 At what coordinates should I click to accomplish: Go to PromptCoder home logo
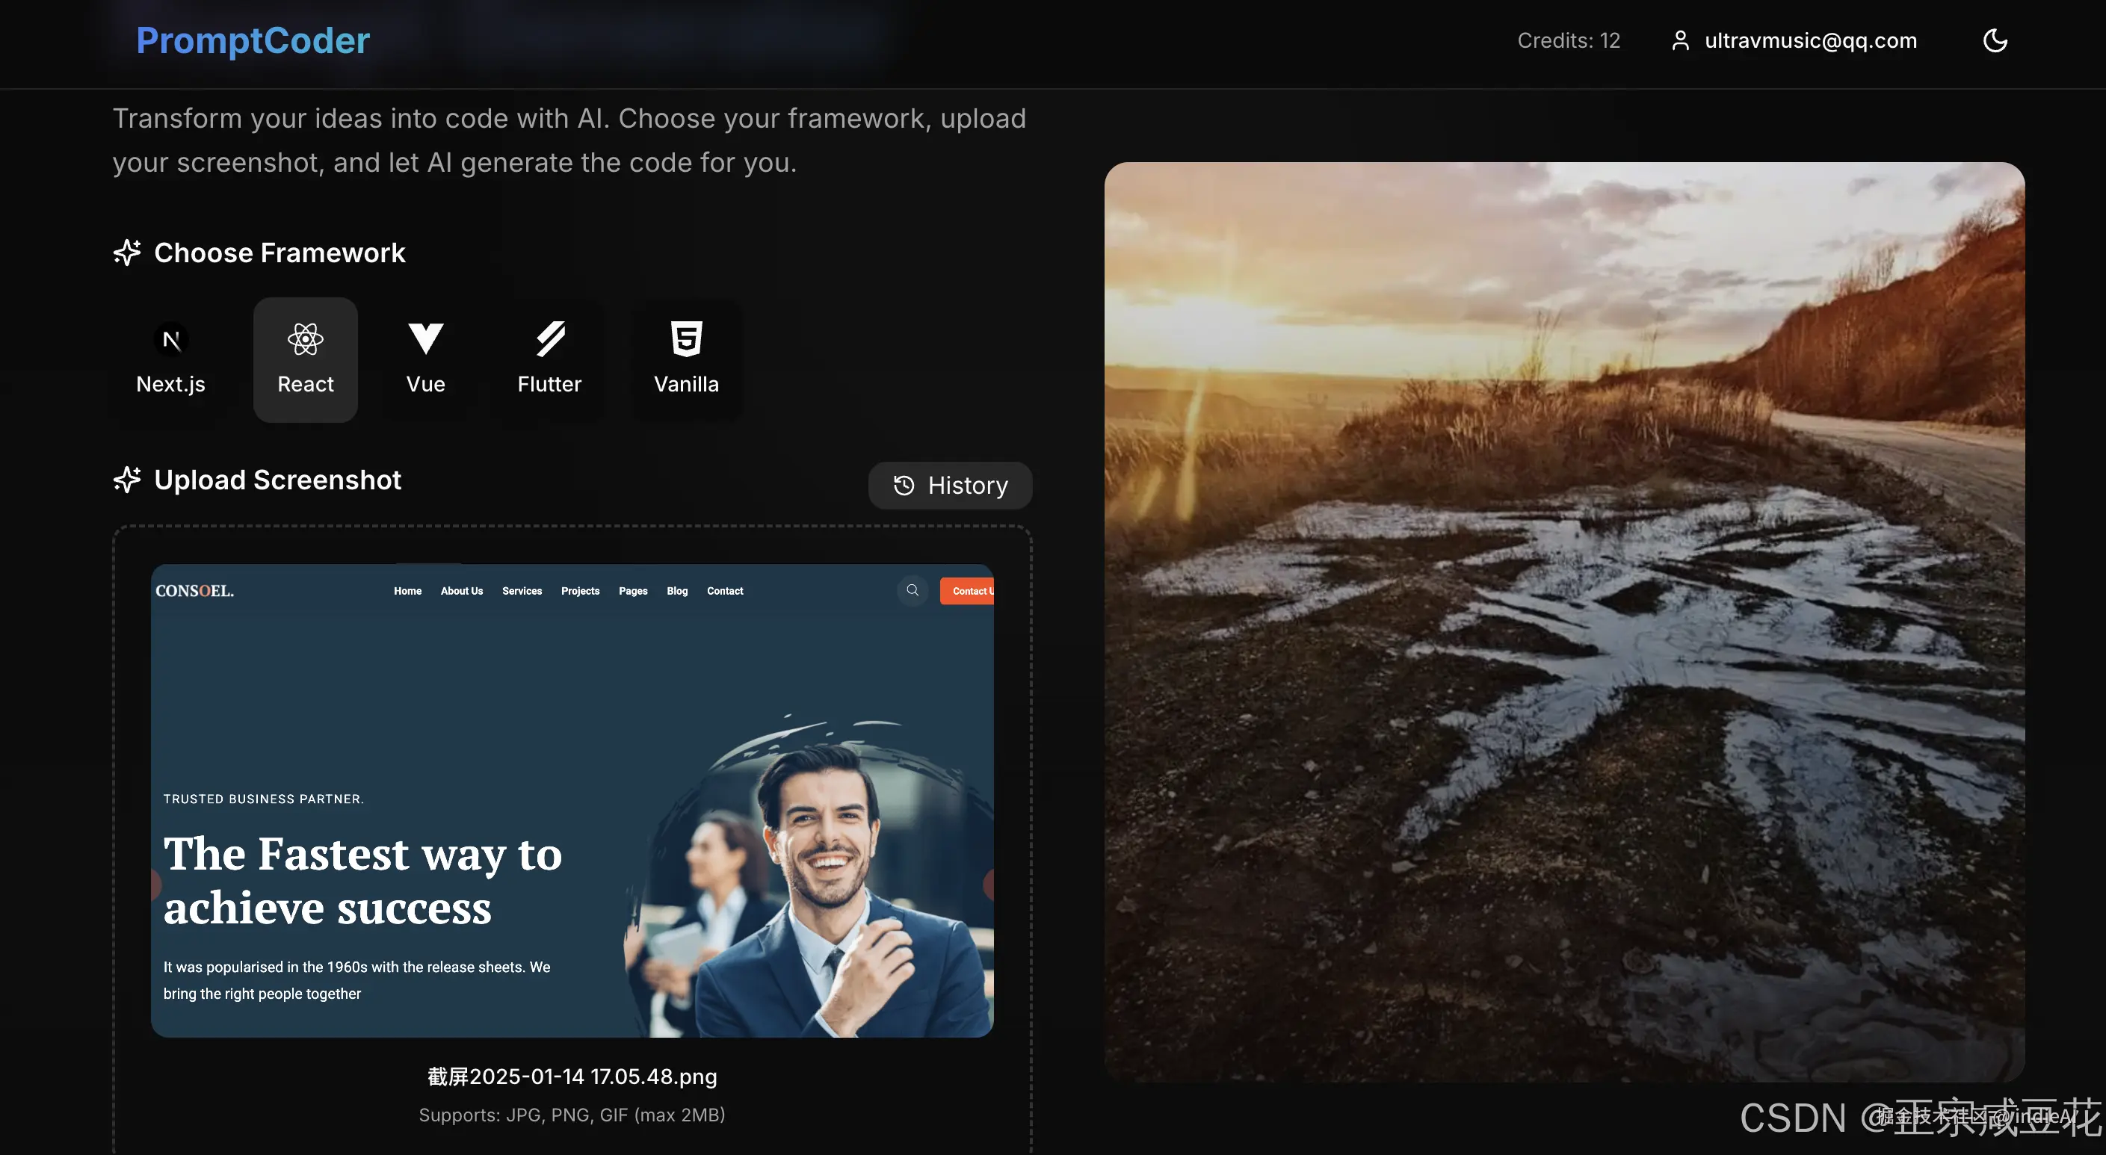click(x=253, y=41)
